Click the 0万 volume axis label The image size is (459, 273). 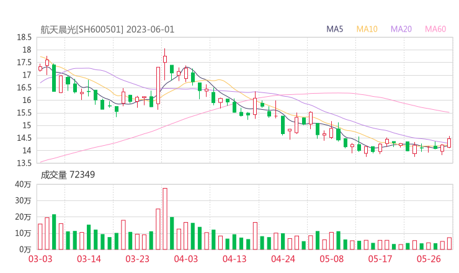tap(25, 249)
